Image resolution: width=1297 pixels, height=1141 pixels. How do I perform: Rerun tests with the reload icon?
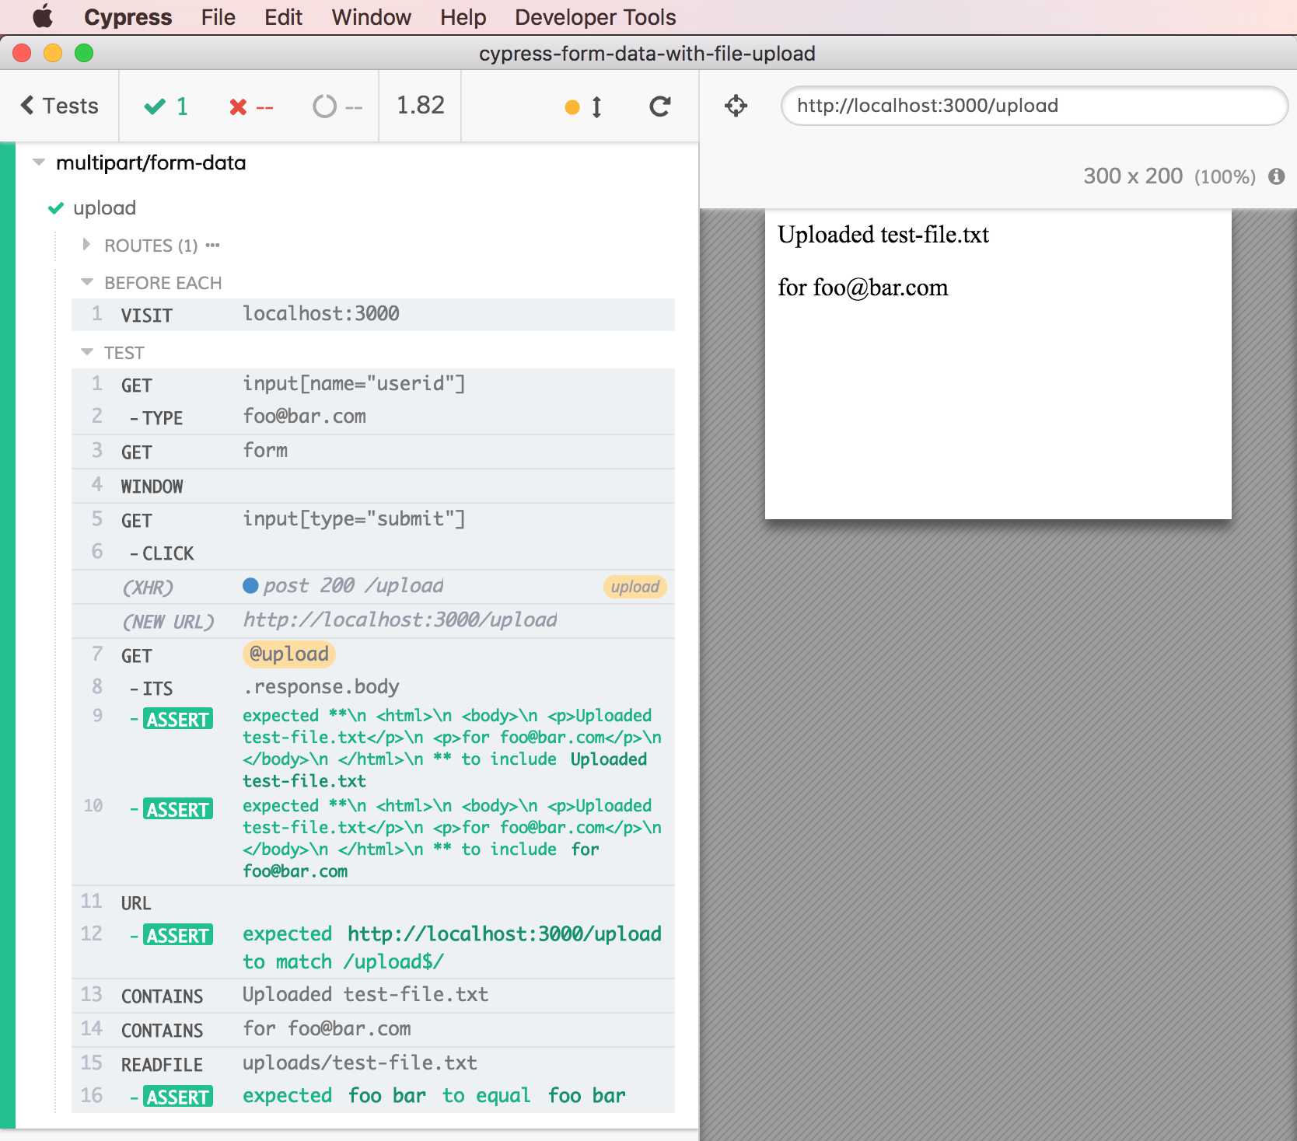click(x=660, y=106)
